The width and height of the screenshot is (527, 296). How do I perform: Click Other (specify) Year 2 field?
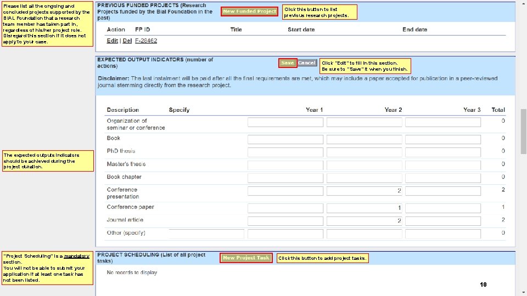365,234
